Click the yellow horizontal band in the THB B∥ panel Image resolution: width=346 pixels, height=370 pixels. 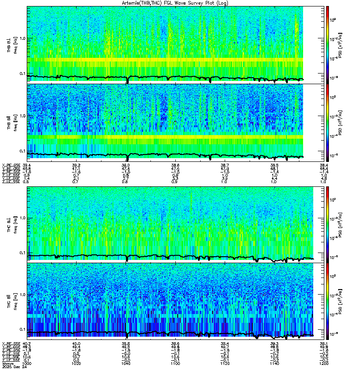165,137
